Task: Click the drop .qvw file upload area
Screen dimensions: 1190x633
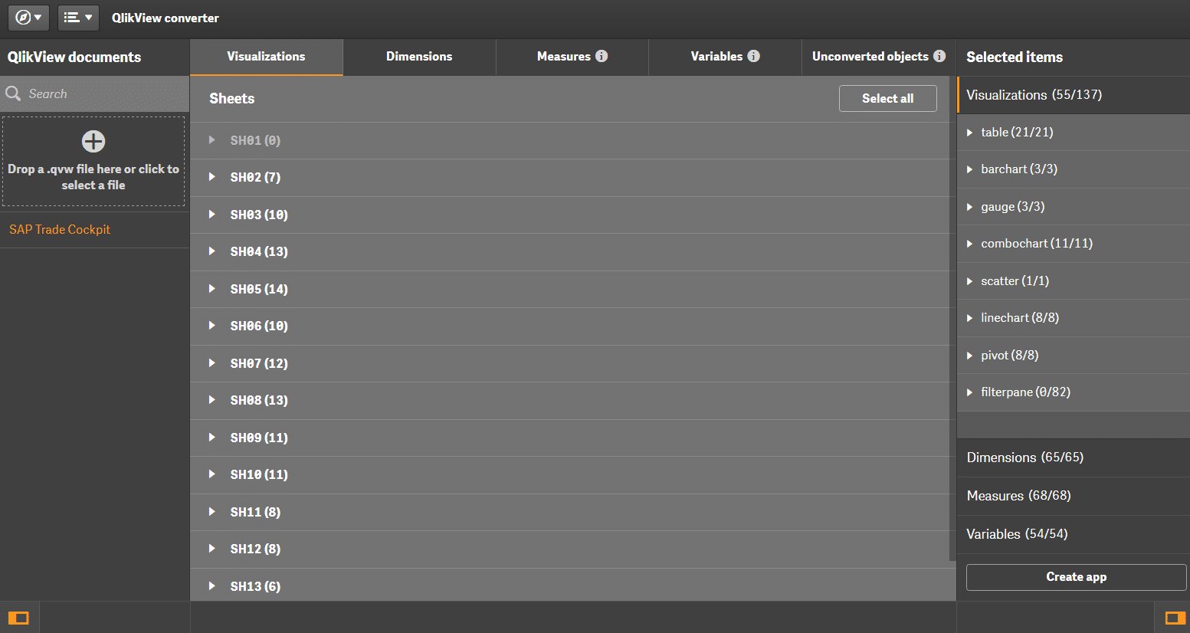Action: (x=93, y=161)
